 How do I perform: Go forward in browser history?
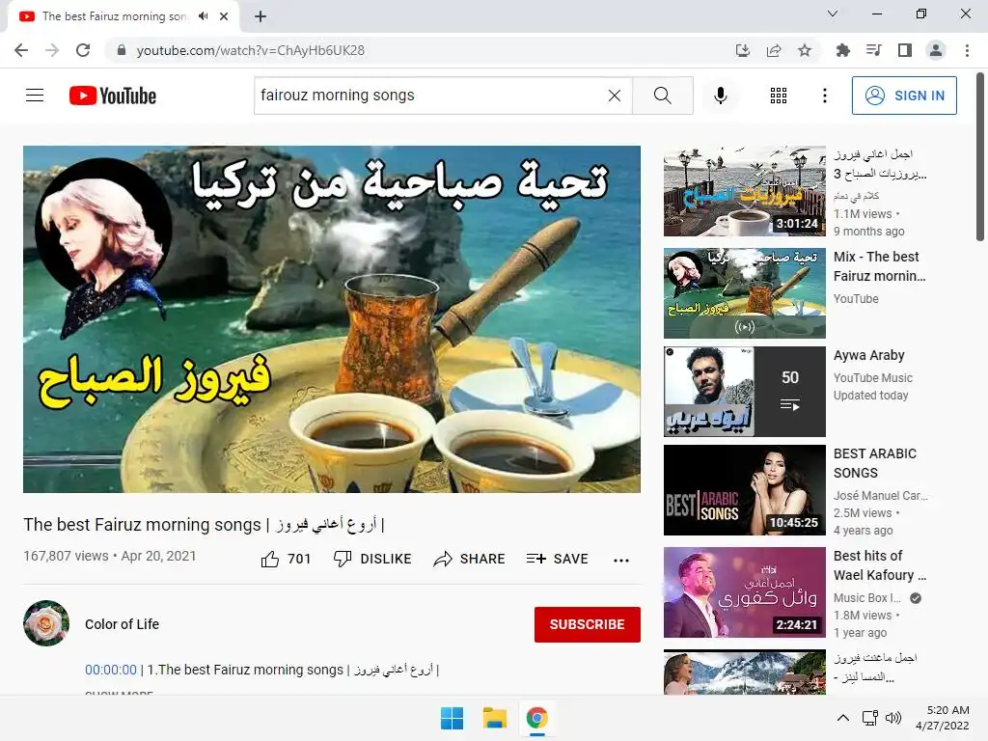coord(52,50)
